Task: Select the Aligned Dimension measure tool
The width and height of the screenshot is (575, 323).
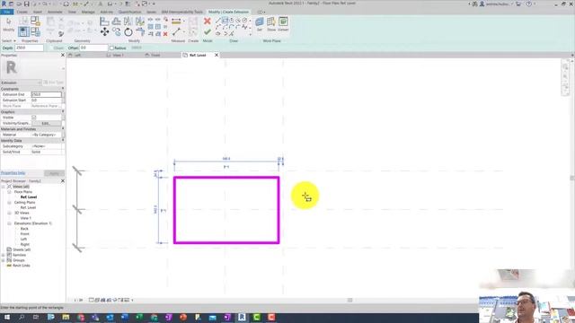Action: (176, 22)
